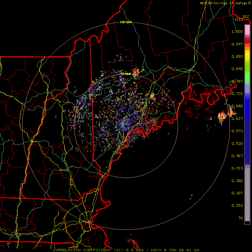
Task: Select the 0.733 legend value
Action: point(237,94)
